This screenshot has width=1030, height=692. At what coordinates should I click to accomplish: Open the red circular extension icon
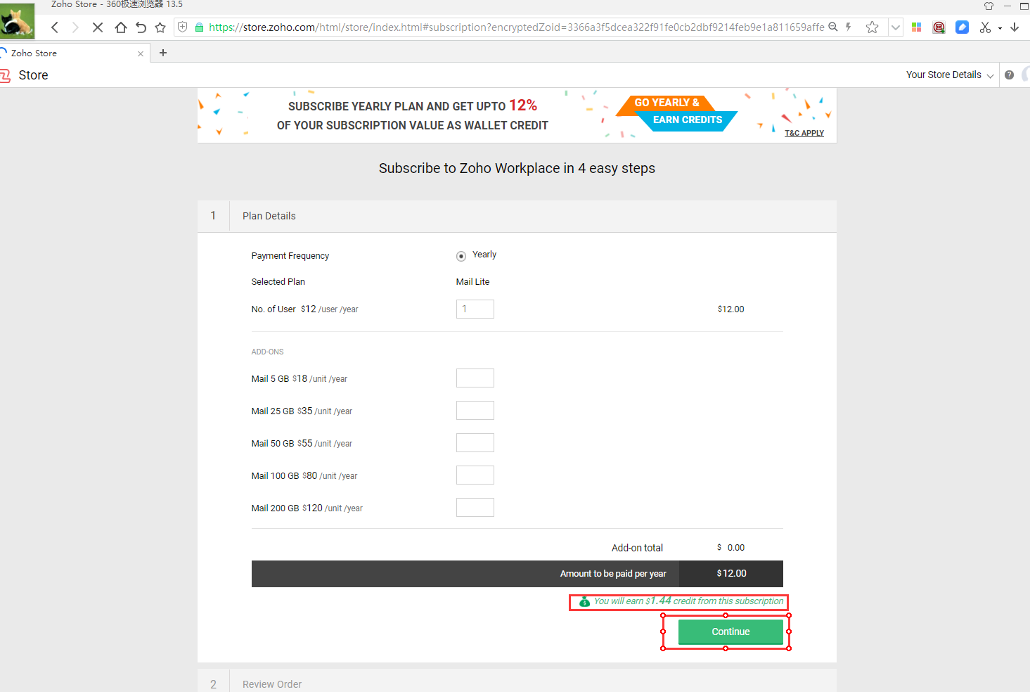tap(939, 27)
